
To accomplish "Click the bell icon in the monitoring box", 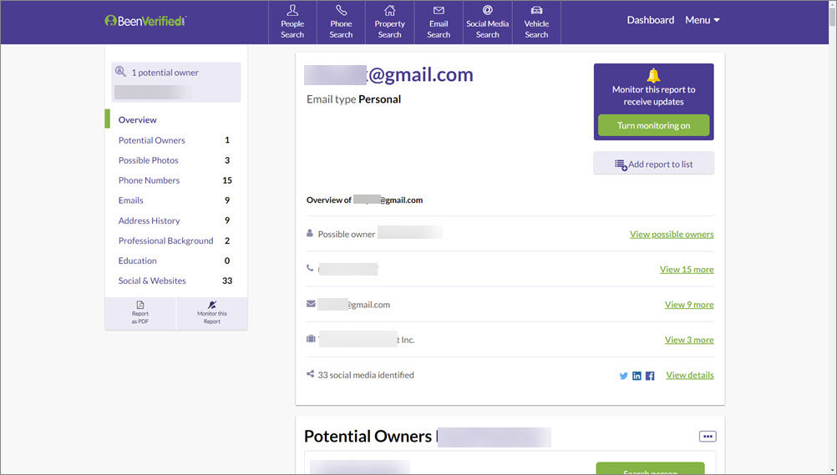I will pos(653,75).
